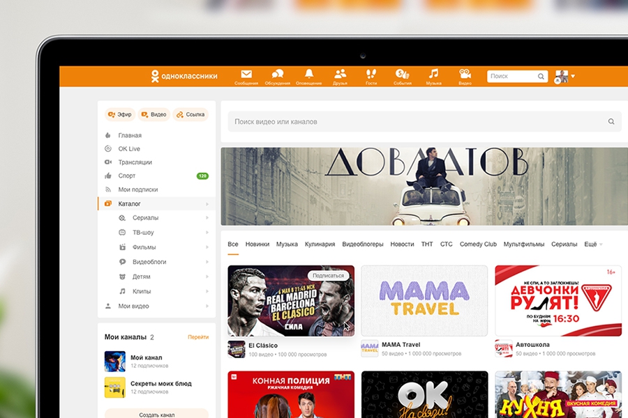Image resolution: width=628 pixels, height=418 pixels.
Task: Click magnifier icon in video search bar
Action: coord(611,122)
